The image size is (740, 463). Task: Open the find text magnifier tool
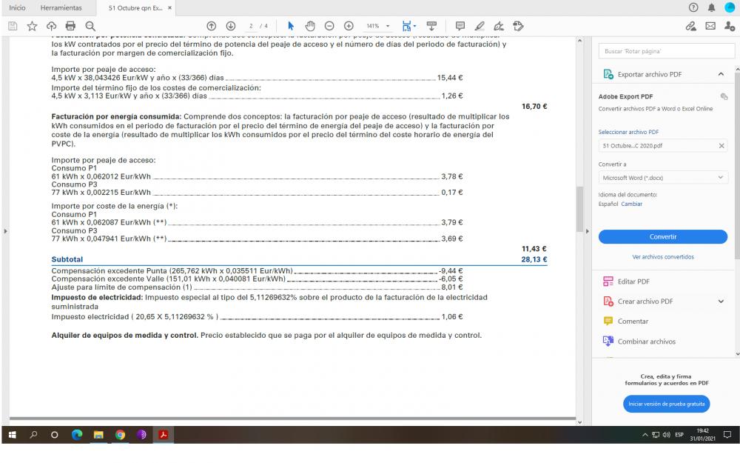(90, 26)
